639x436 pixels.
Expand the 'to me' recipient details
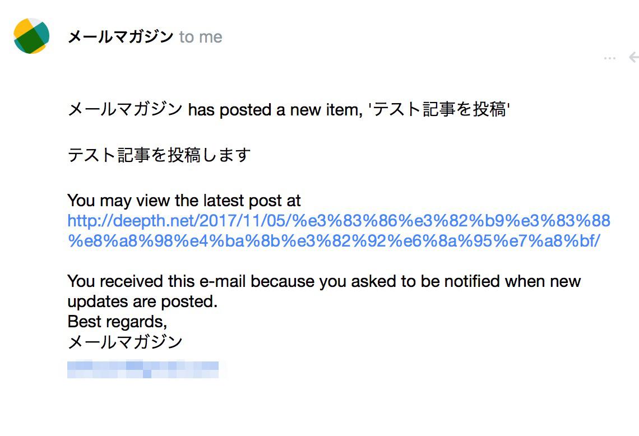[201, 37]
